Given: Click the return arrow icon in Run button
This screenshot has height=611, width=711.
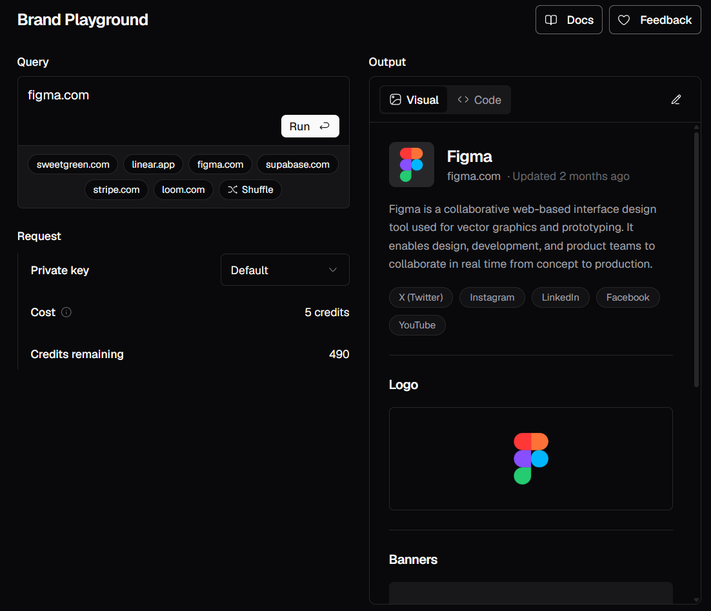Looking at the screenshot, I should pos(325,126).
